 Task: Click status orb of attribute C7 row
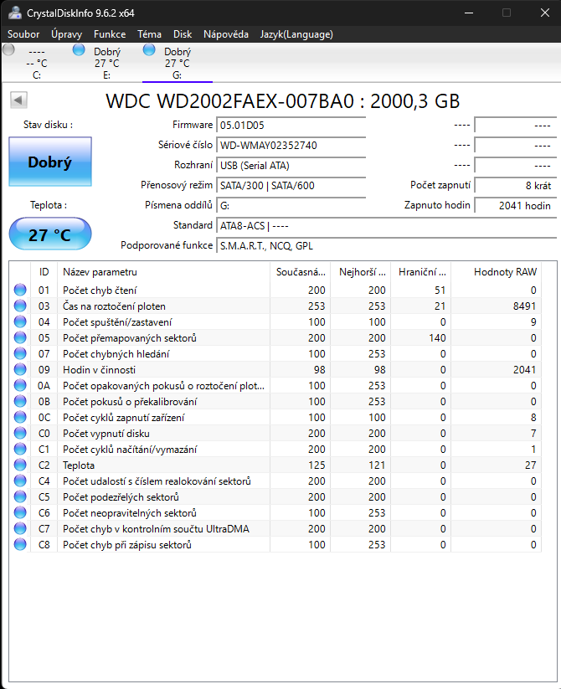click(x=20, y=528)
